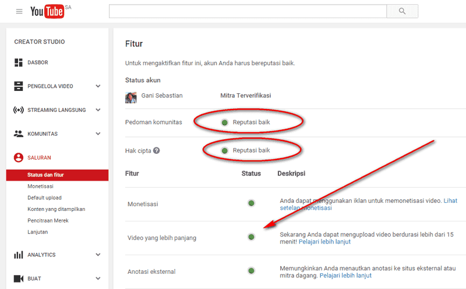Open the Dasbor menu item
The height and width of the screenshot is (289, 466).
[38, 62]
